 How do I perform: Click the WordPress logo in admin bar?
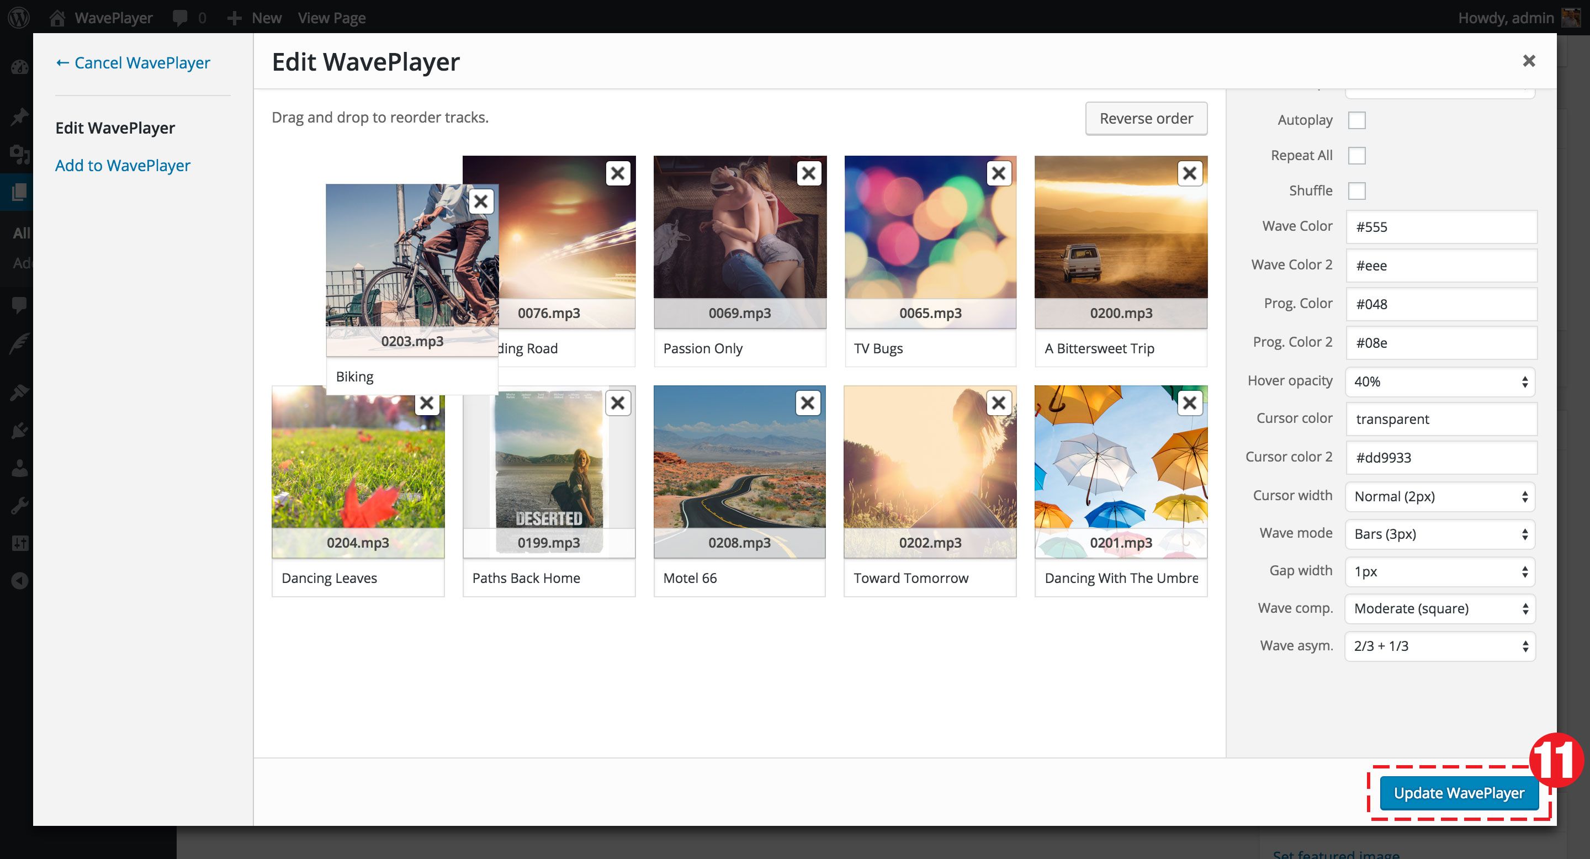pyautogui.click(x=19, y=17)
